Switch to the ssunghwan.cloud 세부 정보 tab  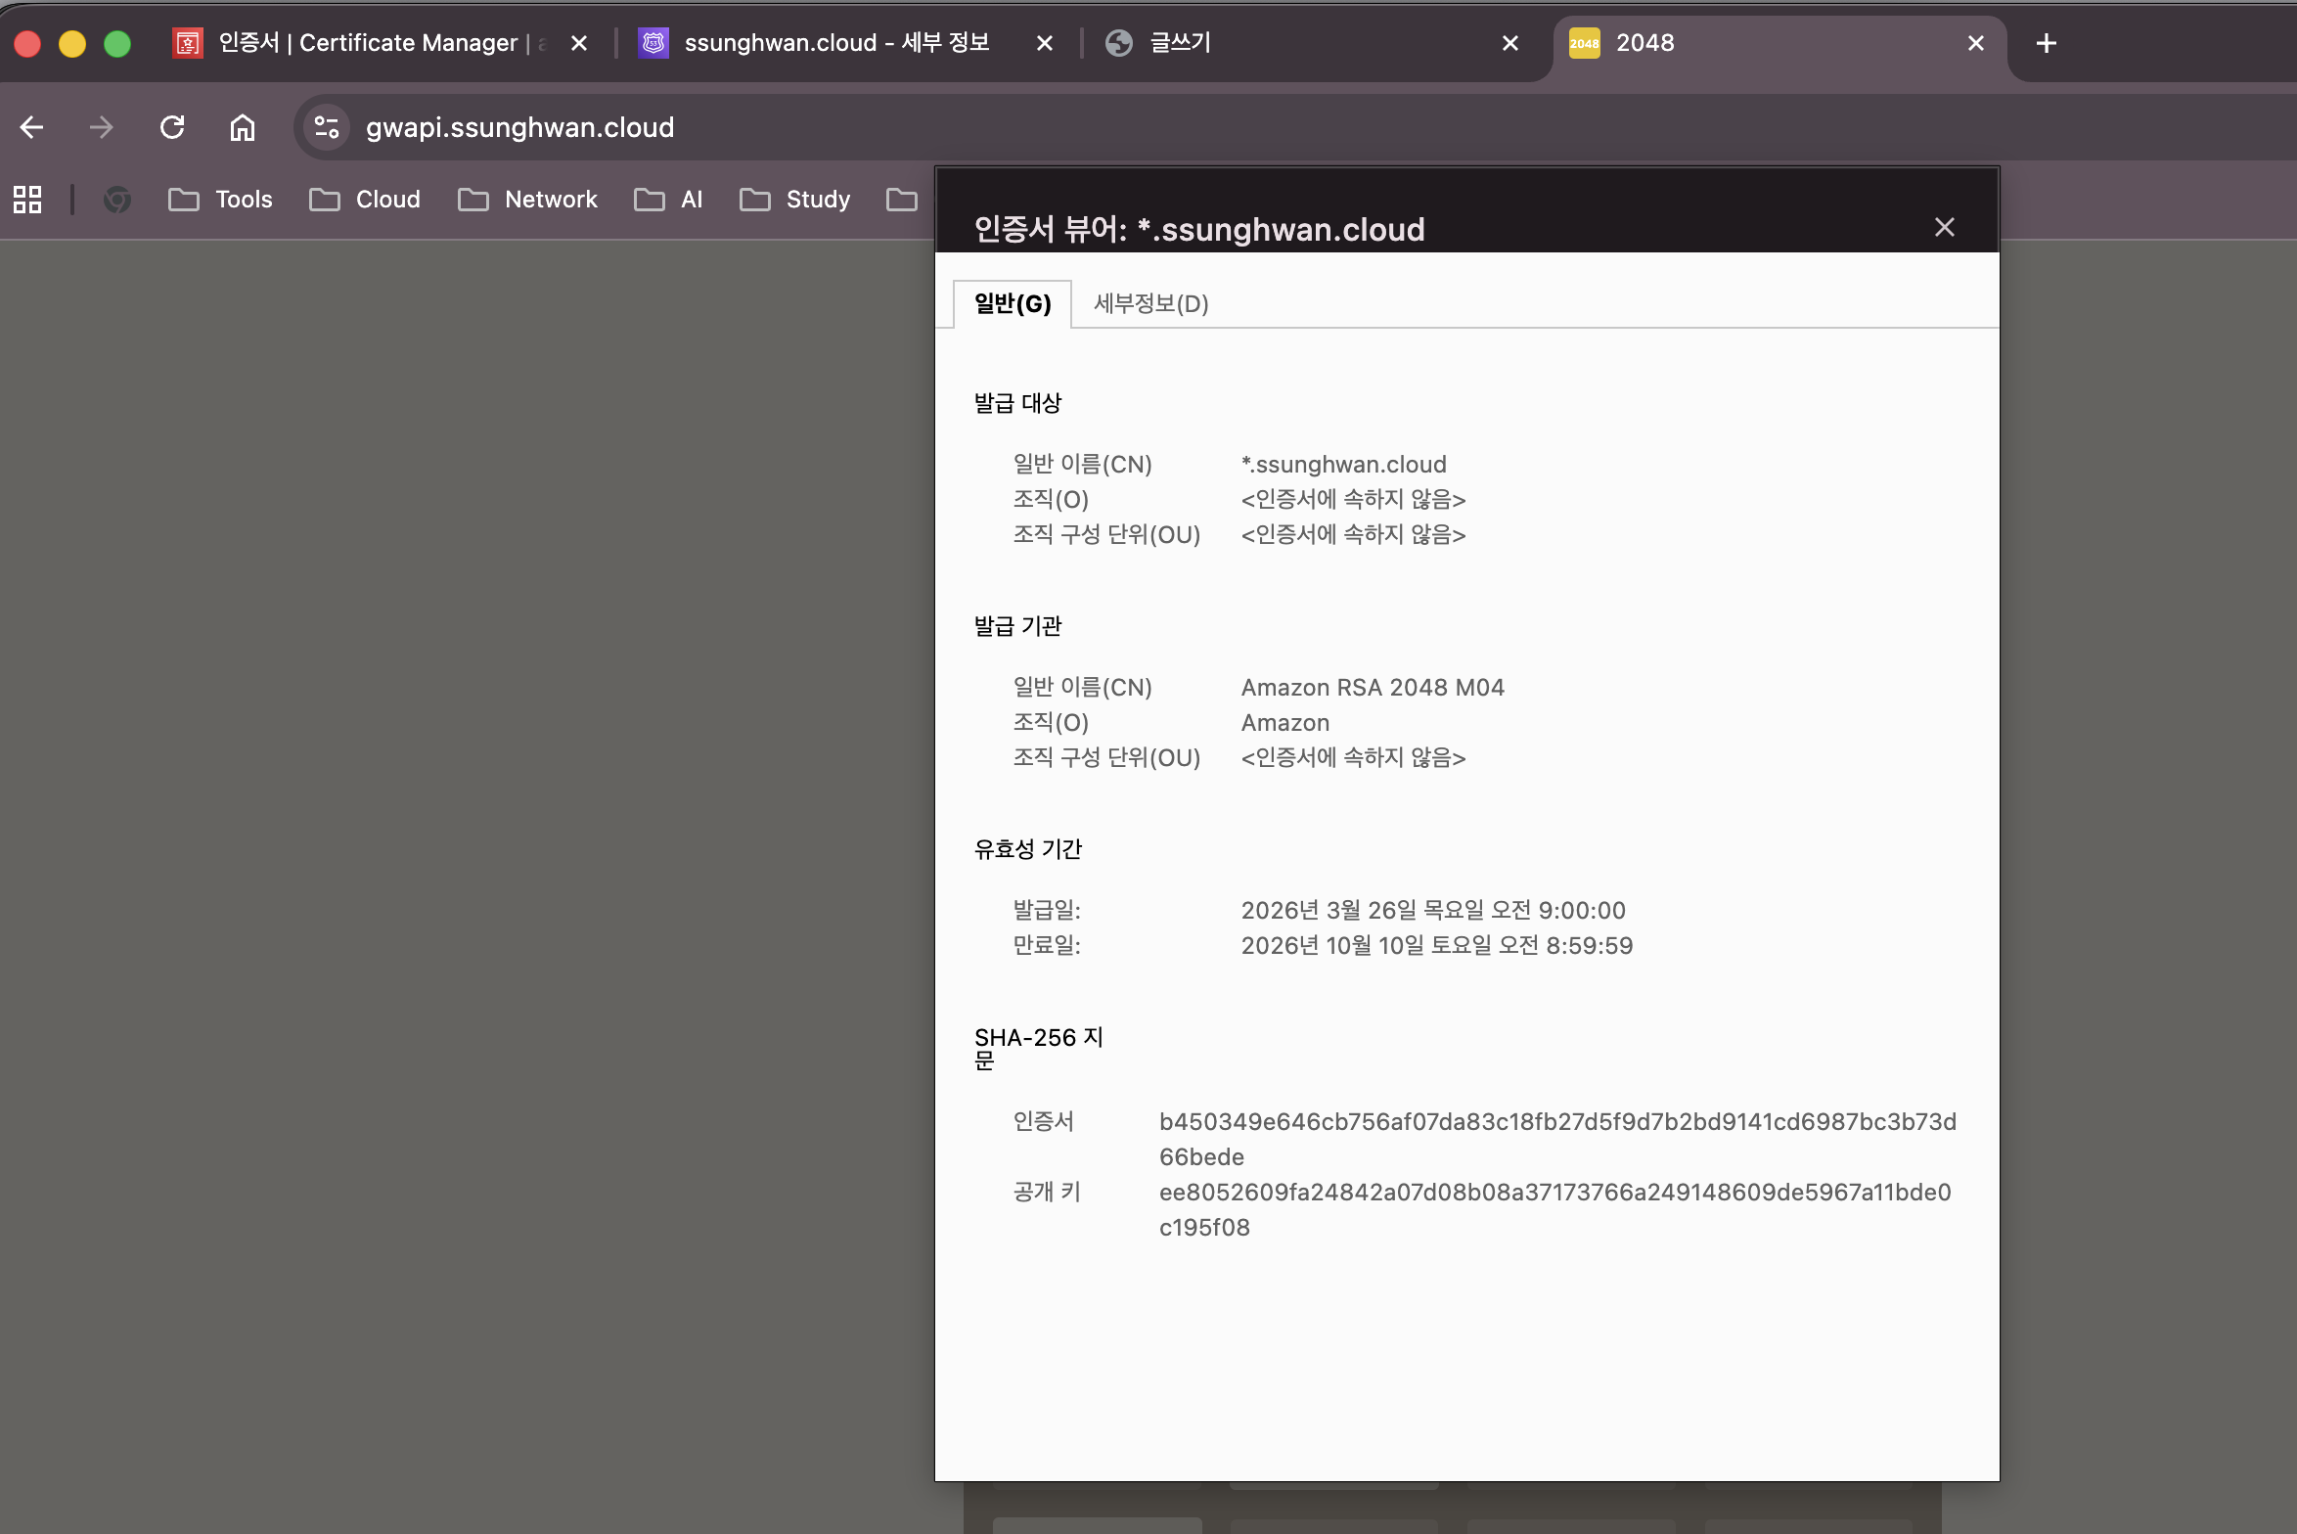click(x=847, y=43)
